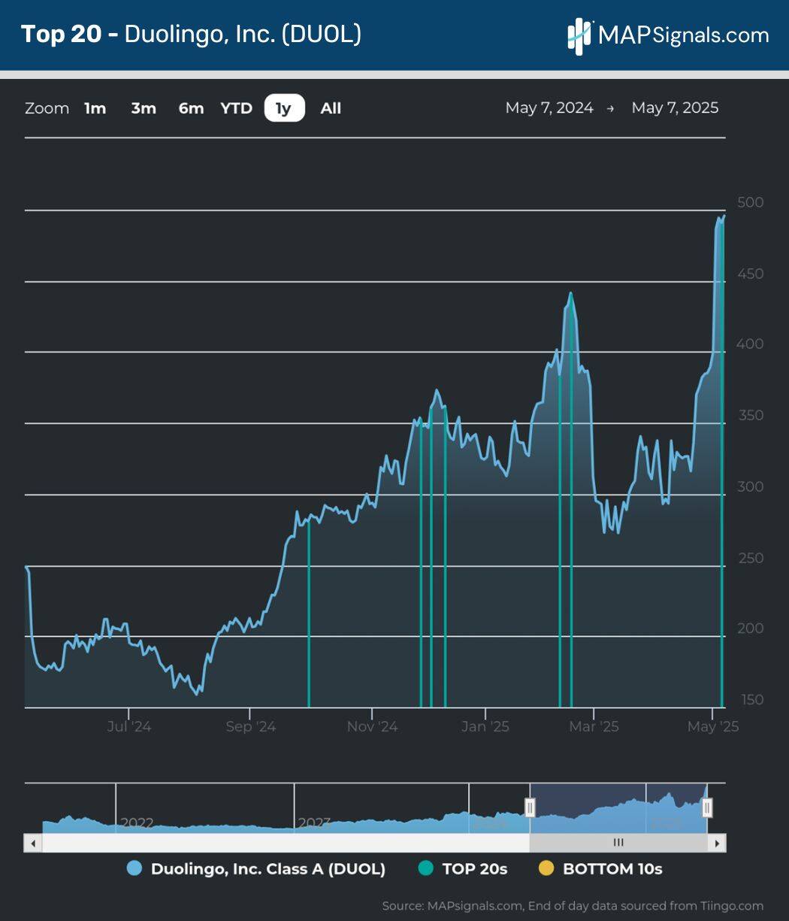Click the Jul '24 x-axis label
This screenshot has width=789, height=921.
tap(129, 727)
